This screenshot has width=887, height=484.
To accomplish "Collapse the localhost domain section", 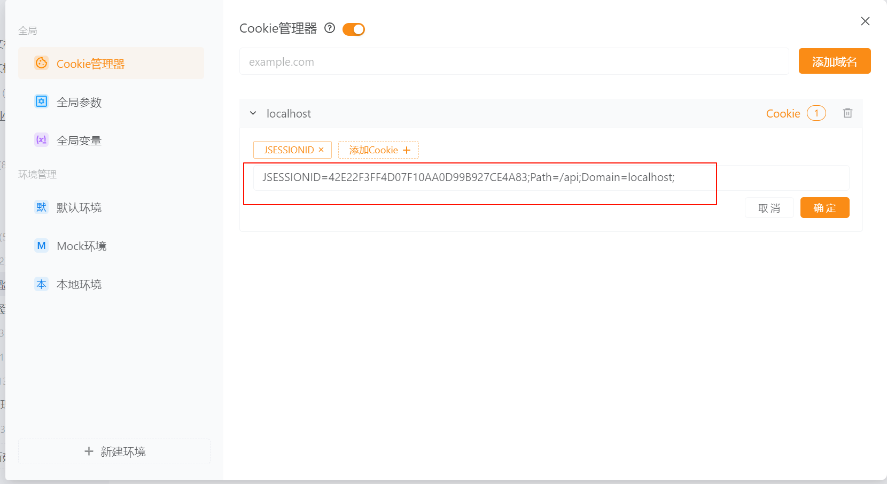I will [x=253, y=113].
